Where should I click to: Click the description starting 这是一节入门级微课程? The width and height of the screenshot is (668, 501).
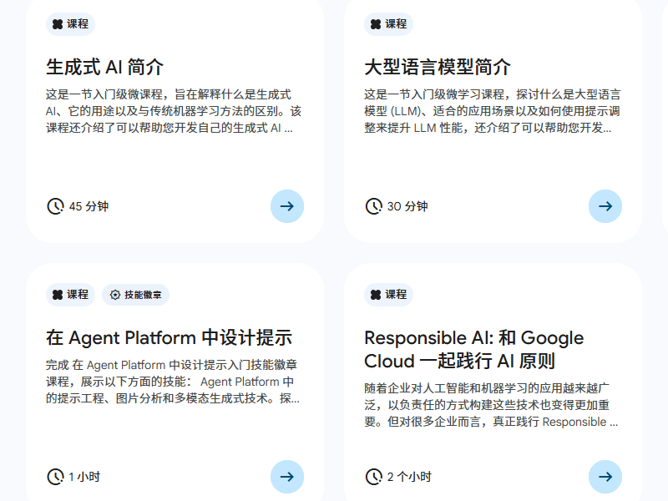coord(174,111)
